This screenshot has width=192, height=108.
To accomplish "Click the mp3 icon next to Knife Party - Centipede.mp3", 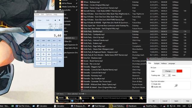I will coord(82,34).
